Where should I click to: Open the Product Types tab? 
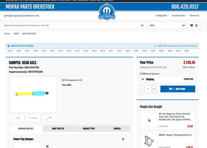click(89, 129)
